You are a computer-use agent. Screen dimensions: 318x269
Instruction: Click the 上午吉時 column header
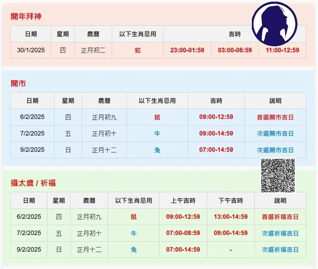(183, 201)
